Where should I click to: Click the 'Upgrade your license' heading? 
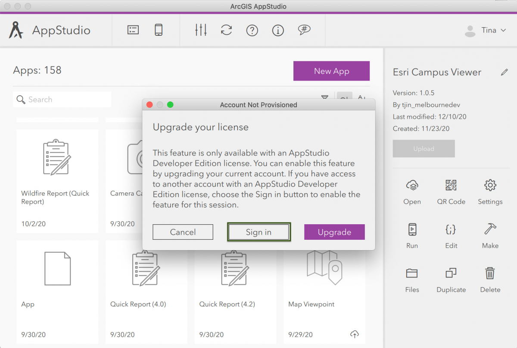click(201, 128)
